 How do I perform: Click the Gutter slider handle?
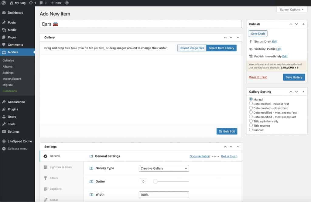(155, 181)
